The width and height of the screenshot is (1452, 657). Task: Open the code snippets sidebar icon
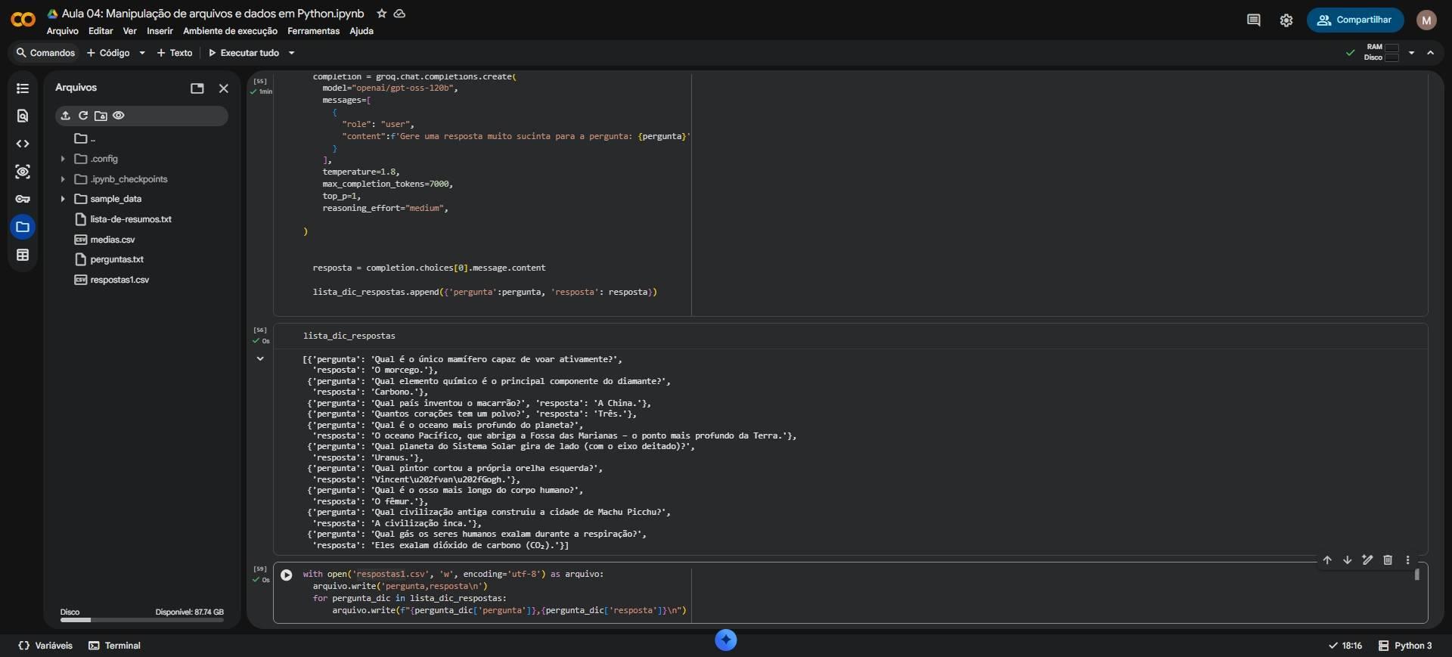[x=23, y=144]
